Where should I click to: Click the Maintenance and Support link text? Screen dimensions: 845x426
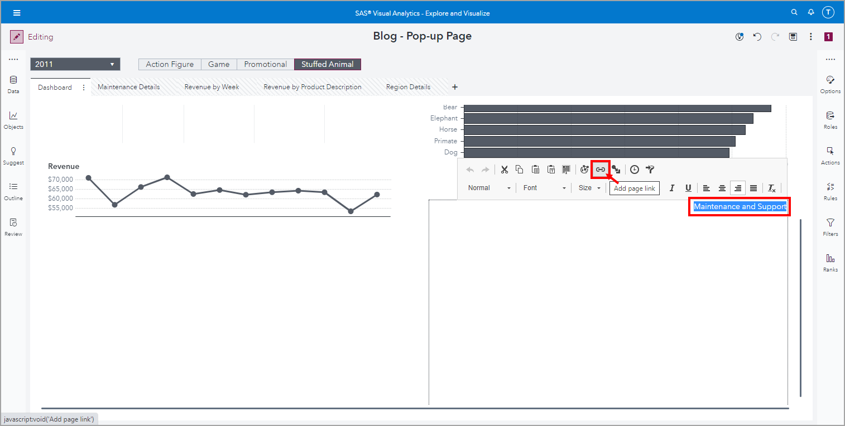[739, 206]
